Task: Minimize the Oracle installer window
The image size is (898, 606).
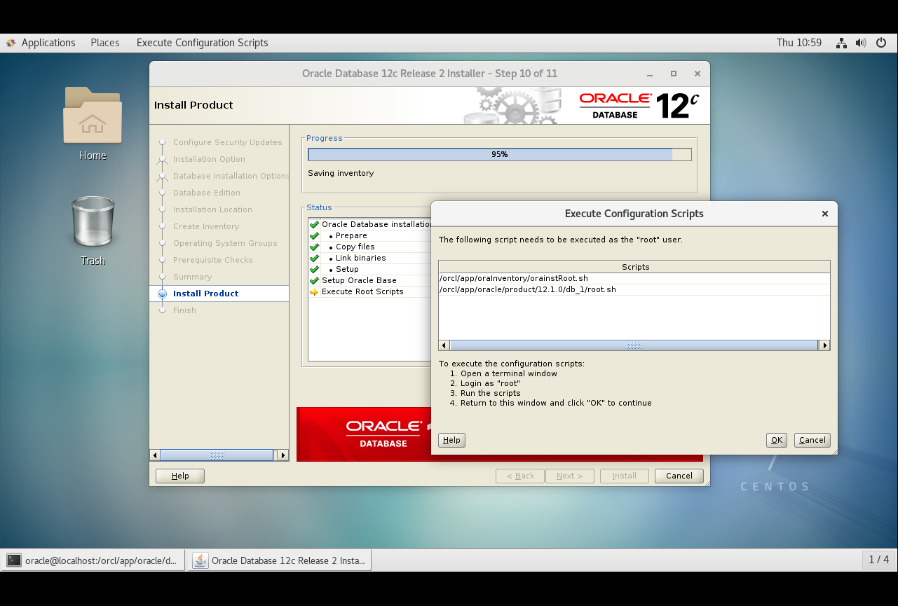Action: point(650,73)
